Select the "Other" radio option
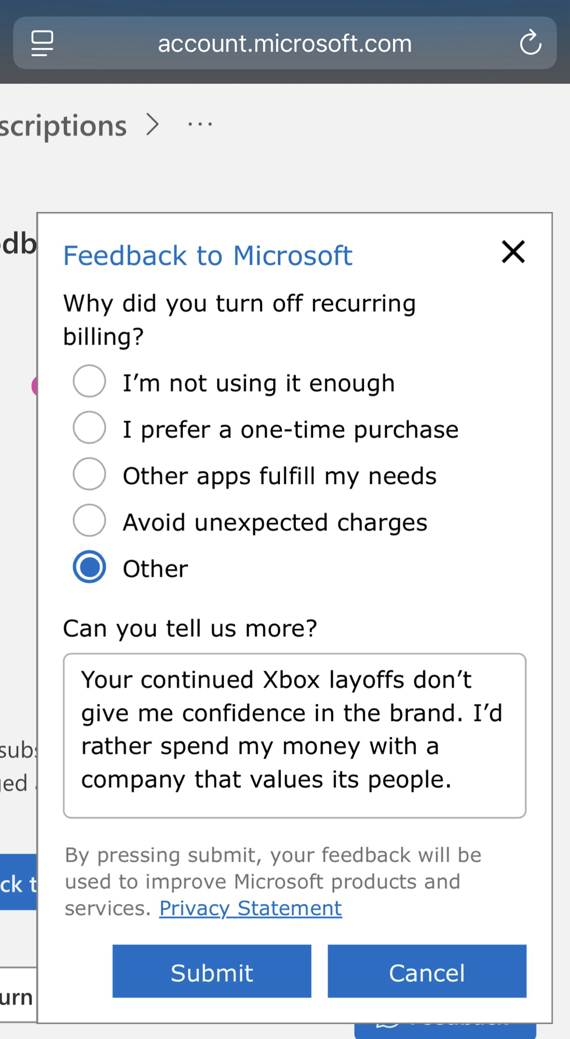Screen dimensions: 570x1039 (x=89, y=567)
